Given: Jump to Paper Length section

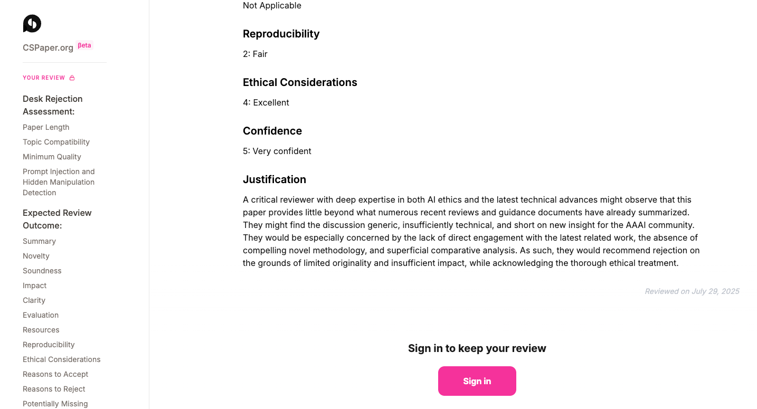Looking at the screenshot, I should [46, 127].
